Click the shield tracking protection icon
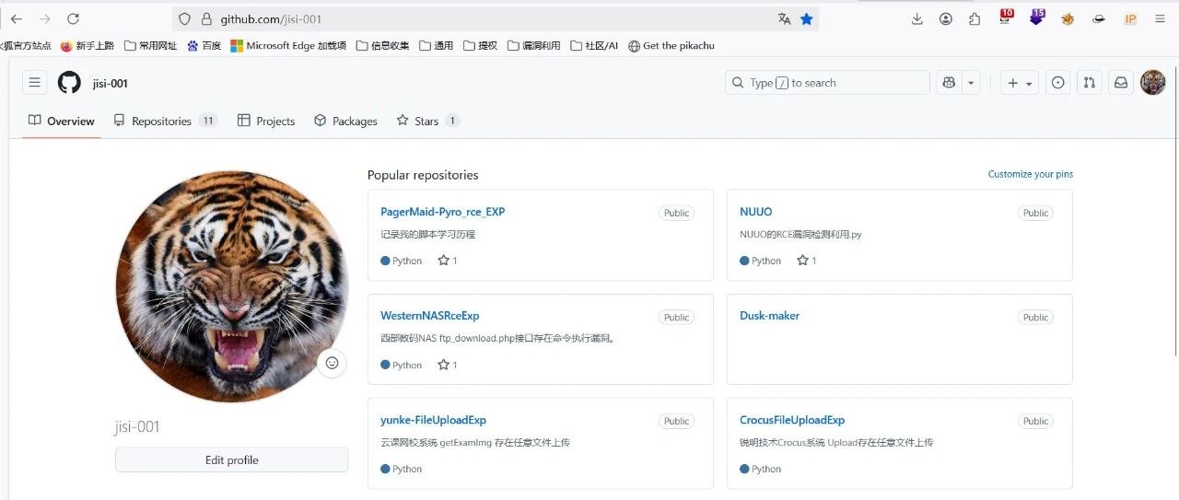Screen dimensions: 1179x500 pos(184,18)
